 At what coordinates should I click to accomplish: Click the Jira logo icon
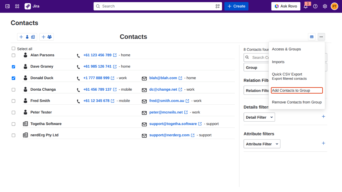(28, 6)
